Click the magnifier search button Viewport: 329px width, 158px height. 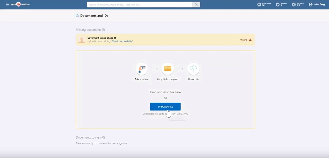(196, 5)
